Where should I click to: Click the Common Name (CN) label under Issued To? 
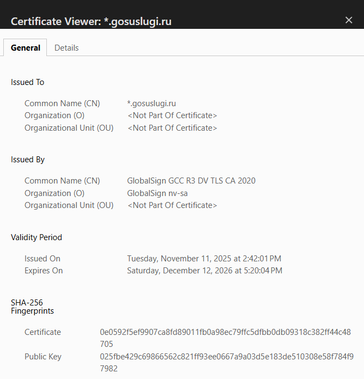[x=62, y=103]
